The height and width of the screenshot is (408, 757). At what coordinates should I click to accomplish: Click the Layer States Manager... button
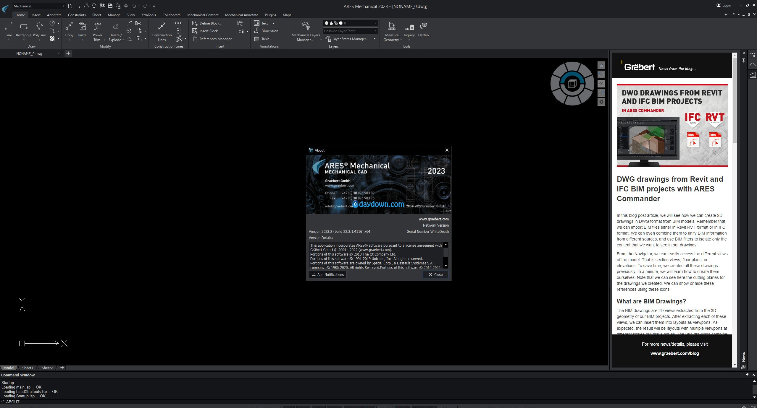pos(347,39)
